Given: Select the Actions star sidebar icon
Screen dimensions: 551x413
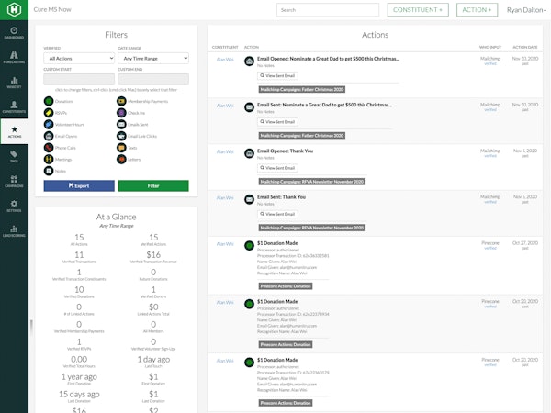Looking at the screenshot, I should coord(14,131).
